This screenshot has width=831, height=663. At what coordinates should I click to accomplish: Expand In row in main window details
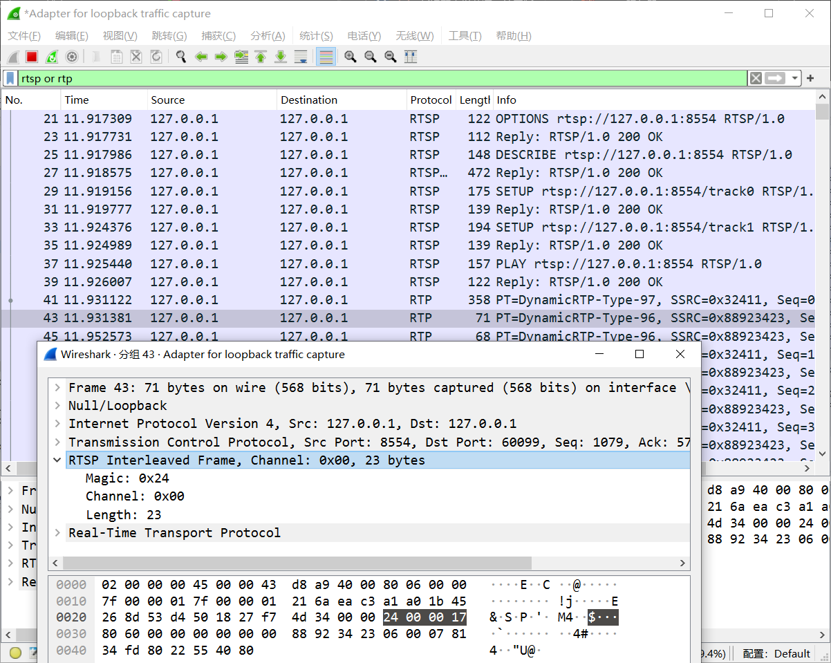(10, 527)
